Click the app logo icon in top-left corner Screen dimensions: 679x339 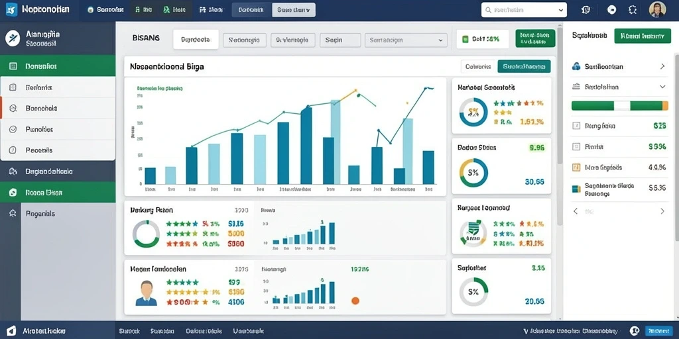point(11,9)
